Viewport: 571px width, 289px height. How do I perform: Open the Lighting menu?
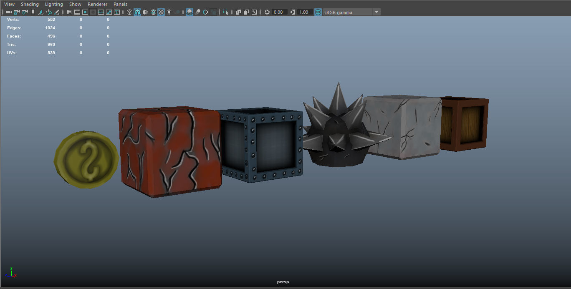54,4
